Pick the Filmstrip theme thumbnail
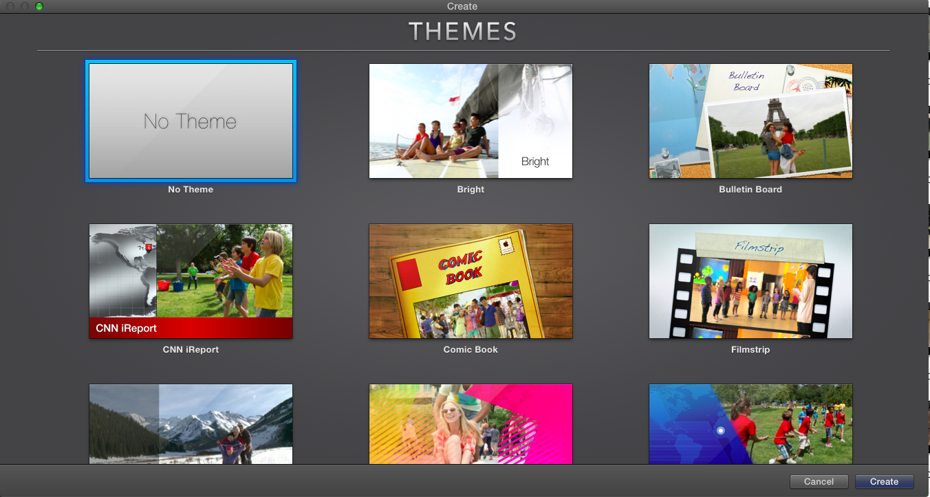This screenshot has width=930, height=497. coord(750,281)
